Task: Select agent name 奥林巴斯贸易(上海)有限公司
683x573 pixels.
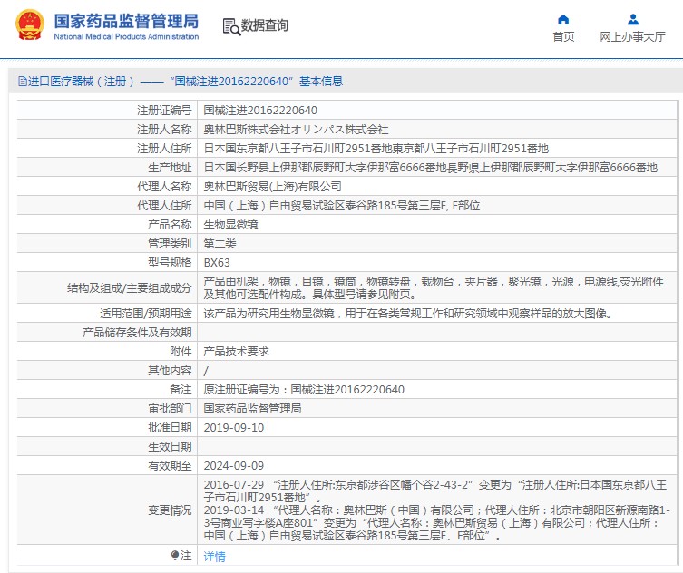Action: click(273, 187)
